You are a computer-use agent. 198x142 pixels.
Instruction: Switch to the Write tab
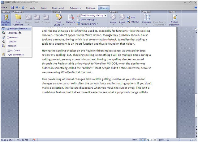point(32,8)
